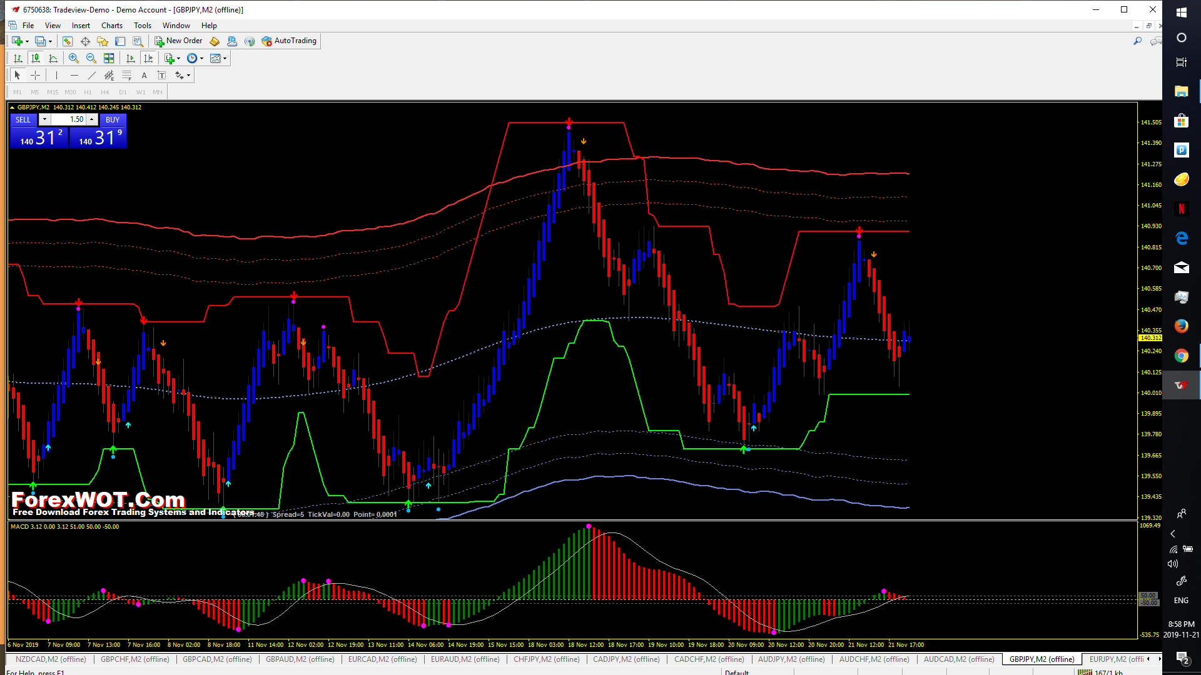Switch to the EURAUD,M2 chart tab

pyautogui.click(x=465, y=659)
